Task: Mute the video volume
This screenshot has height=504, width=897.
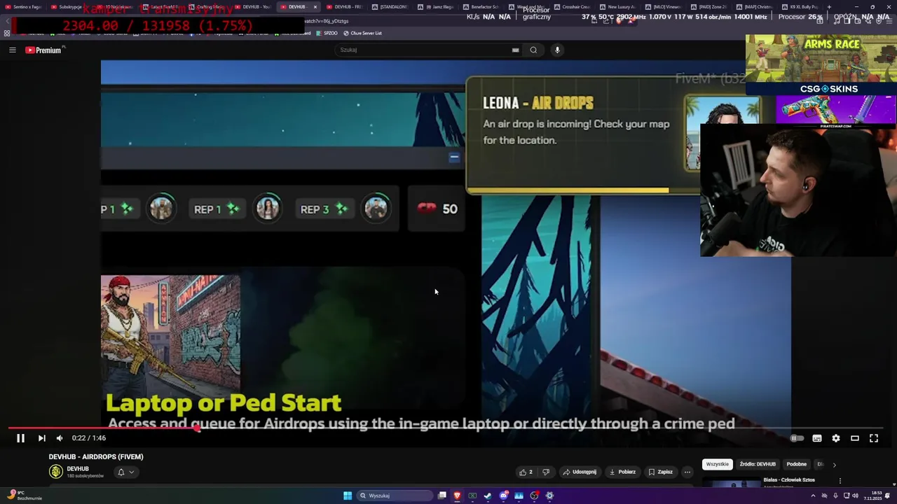Action: point(60,438)
